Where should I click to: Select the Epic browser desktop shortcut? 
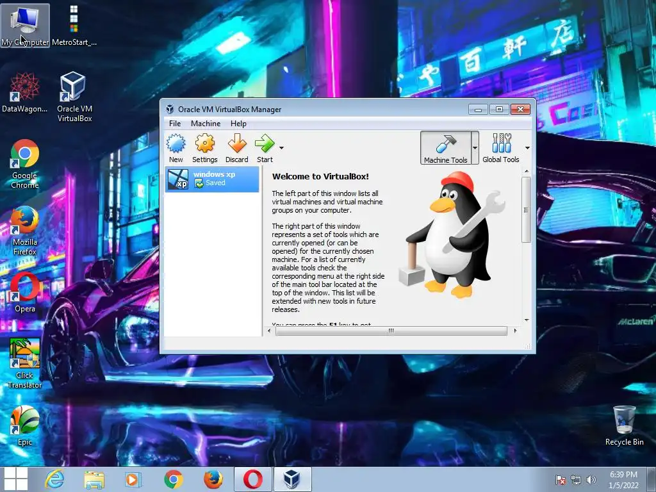point(25,425)
